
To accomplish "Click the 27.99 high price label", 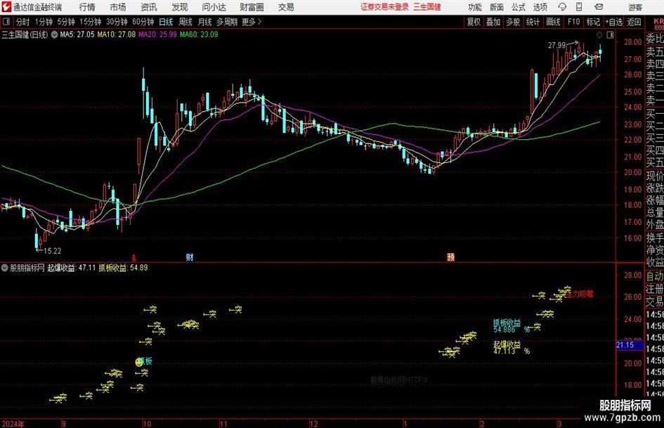I will pyautogui.click(x=556, y=46).
